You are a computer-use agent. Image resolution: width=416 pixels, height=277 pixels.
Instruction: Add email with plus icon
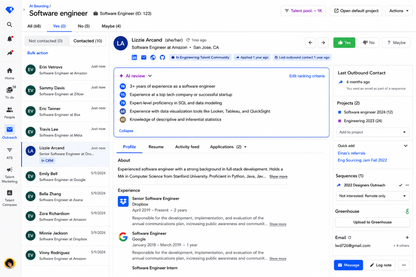[x=407, y=237]
